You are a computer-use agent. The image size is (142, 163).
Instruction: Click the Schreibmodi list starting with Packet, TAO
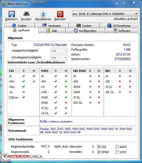pos(86,130)
